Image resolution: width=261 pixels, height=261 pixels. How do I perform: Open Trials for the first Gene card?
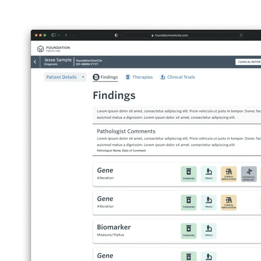(x=208, y=174)
